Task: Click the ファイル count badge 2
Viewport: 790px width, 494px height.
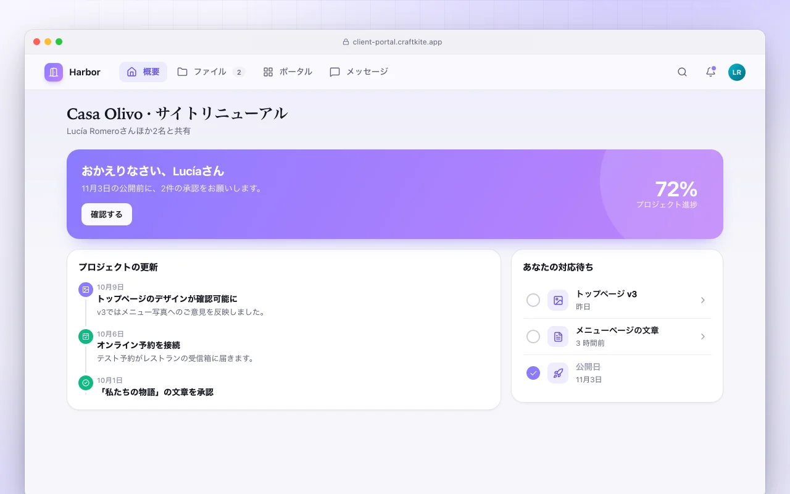Action: click(239, 72)
